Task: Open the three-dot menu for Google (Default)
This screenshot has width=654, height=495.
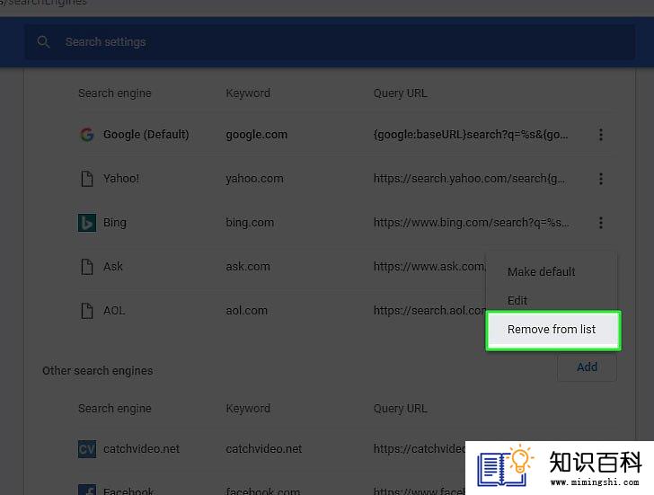Action: point(601,134)
